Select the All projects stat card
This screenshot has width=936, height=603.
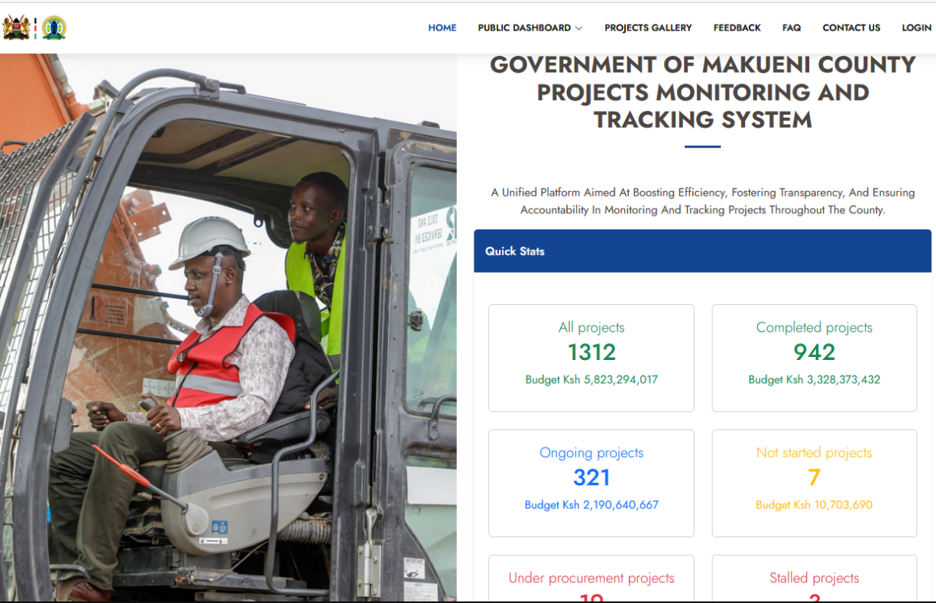point(591,358)
